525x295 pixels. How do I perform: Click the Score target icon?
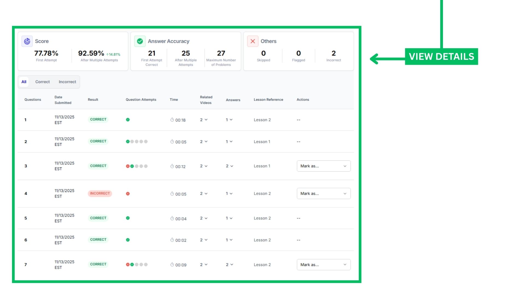[x=27, y=41]
